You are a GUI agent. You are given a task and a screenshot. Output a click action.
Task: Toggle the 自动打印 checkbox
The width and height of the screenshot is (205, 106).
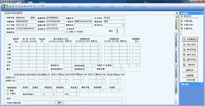[182, 16]
